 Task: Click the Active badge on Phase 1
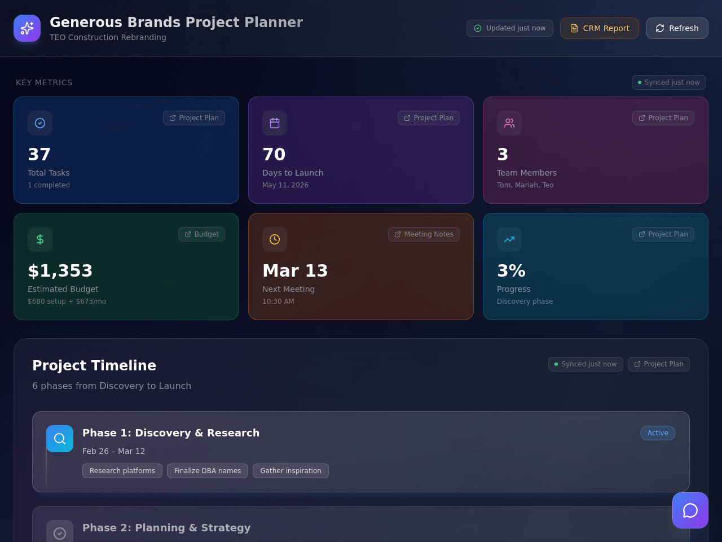(x=658, y=433)
